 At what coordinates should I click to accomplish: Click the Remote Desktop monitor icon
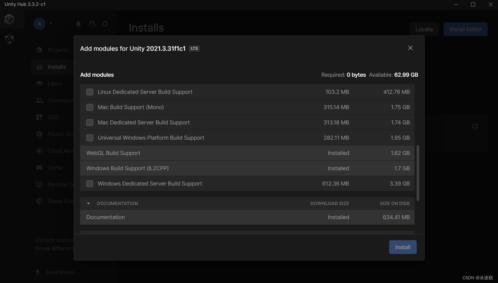pos(39,185)
